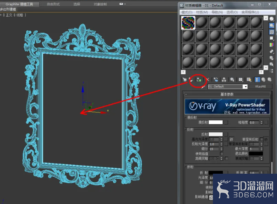Click white 漫反射 diffuse color swatch
This screenshot has width=277, height=204.
pos(215,122)
